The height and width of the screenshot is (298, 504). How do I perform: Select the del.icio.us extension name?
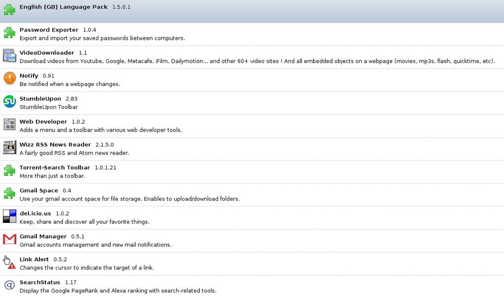(x=35, y=214)
